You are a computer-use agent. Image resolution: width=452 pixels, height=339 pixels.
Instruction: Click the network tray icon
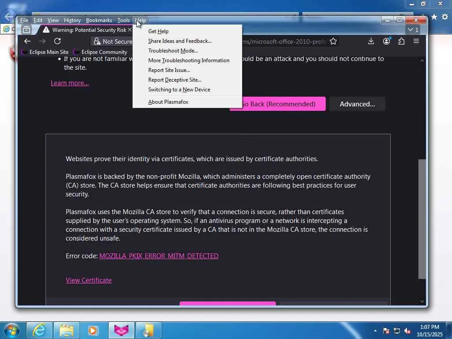tap(397, 331)
